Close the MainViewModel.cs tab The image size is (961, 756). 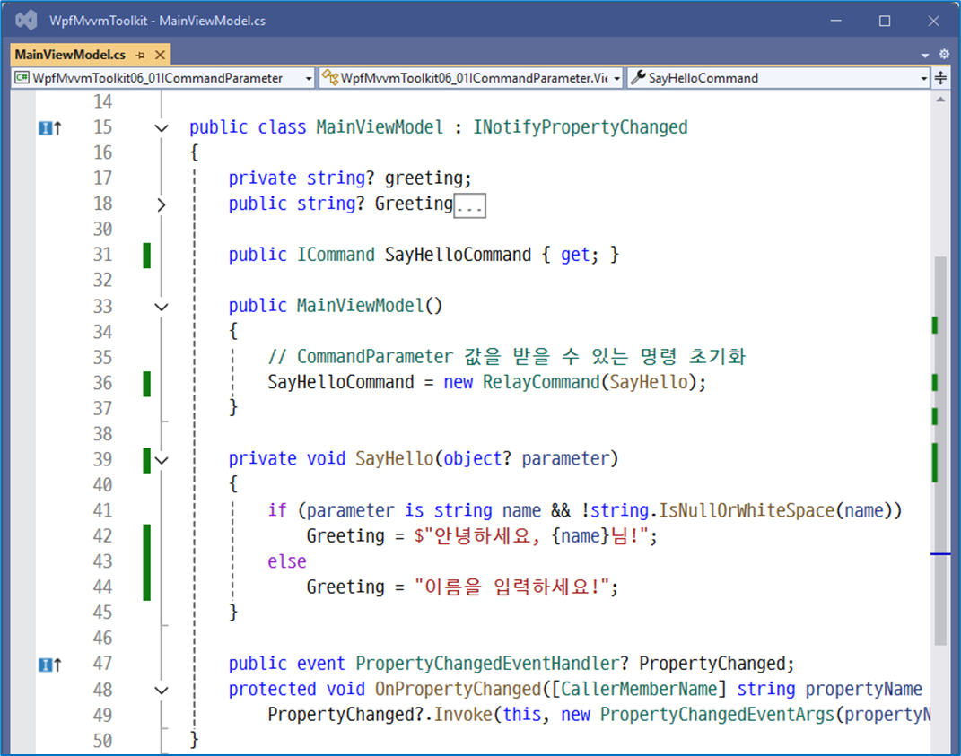(160, 55)
